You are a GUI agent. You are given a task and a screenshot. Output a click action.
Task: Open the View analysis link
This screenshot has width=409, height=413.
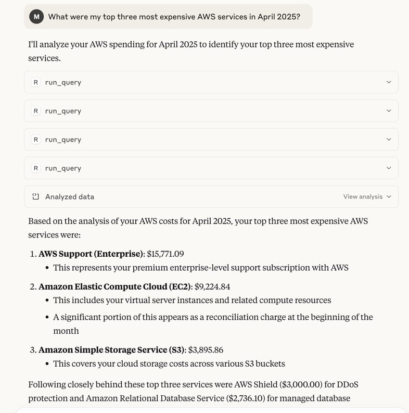(x=363, y=196)
